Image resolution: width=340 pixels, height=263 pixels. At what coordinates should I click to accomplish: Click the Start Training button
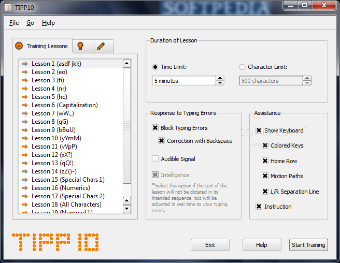tap(308, 245)
